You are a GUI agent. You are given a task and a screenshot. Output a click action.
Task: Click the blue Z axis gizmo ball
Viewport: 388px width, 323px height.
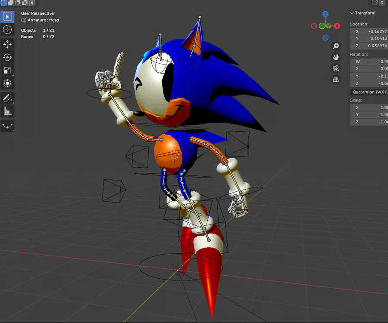tap(325, 14)
